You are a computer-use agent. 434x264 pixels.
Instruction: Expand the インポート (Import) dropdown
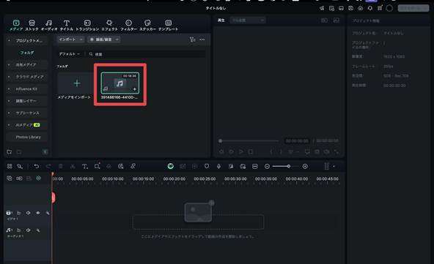pyautogui.click(x=70, y=39)
